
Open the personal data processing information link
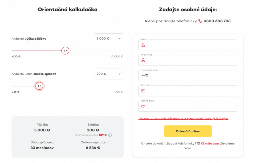click(x=183, y=118)
